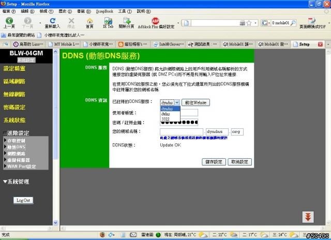
Task: Switch to the 鳥哥的 Linux tab
Action: point(28,44)
